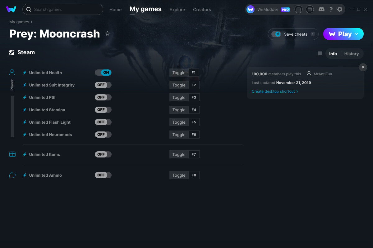Click lightning bolt beside Unlimited Stamina

(x=25, y=110)
